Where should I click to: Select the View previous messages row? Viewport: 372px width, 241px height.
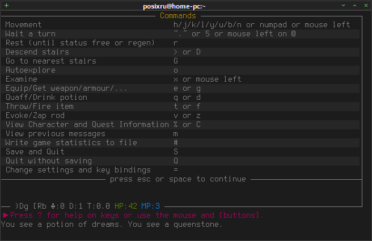(180, 134)
